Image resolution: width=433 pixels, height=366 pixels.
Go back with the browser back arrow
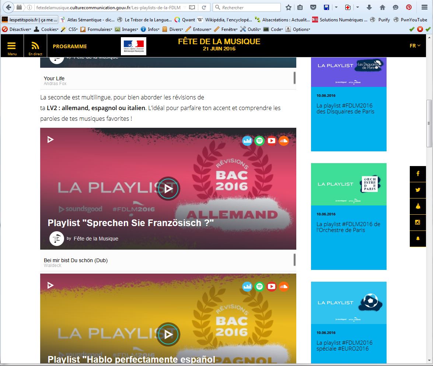8,7
